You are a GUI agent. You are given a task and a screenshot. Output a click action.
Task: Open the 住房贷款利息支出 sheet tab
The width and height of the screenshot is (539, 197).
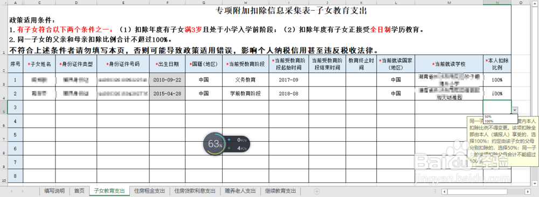pyautogui.click(x=195, y=191)
